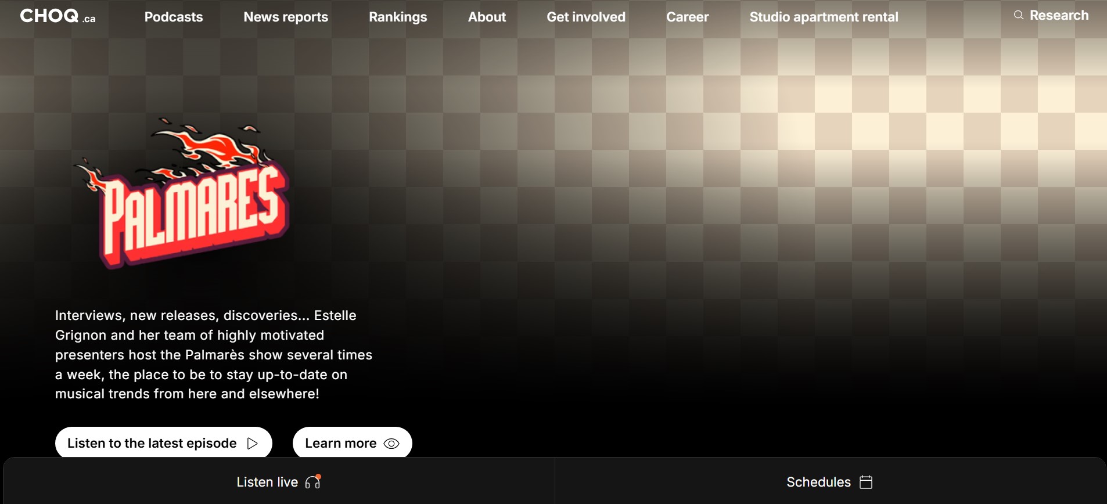Click the calendar icon next to Schedules
This screenshot has width=1107, height=504.
pyautogui.click(x=866, y=482)
